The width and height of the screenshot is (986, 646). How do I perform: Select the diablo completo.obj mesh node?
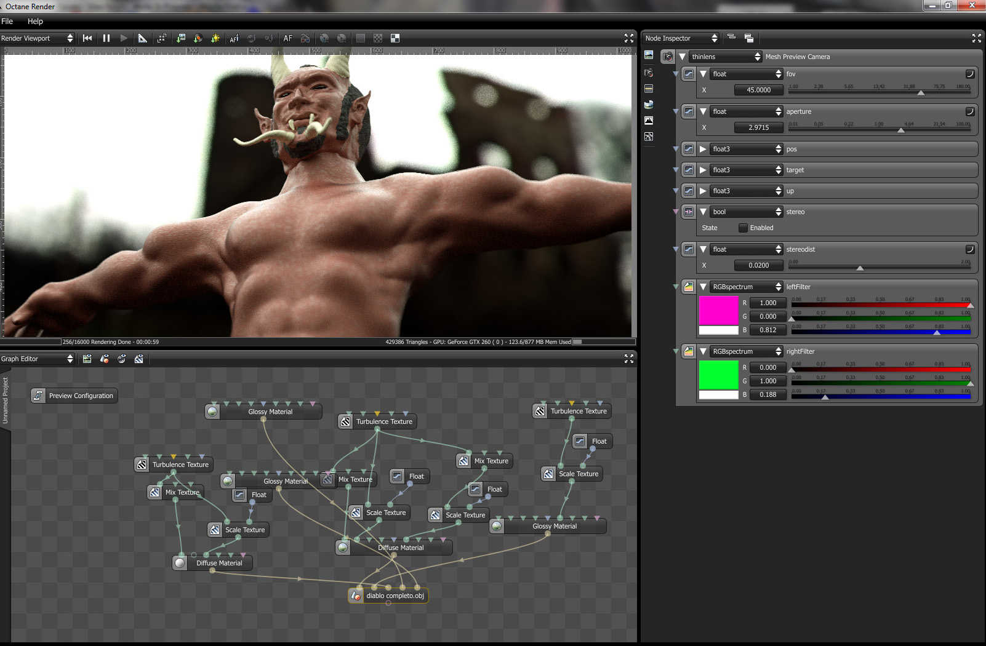click(x=388, y=596)
